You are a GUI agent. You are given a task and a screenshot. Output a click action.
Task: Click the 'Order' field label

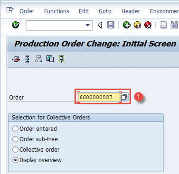tap(17, 97)
